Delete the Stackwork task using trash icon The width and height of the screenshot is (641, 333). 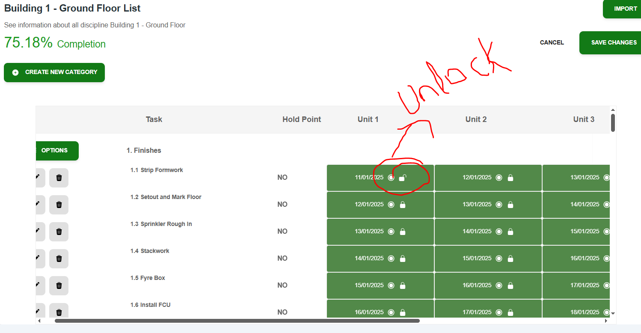pyautogui.click(x=59, y=259)
